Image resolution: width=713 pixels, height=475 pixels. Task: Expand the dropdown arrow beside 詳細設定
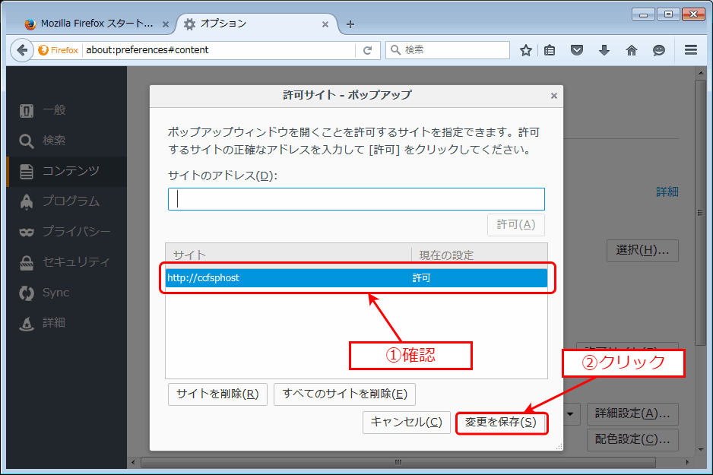point(571,413)
